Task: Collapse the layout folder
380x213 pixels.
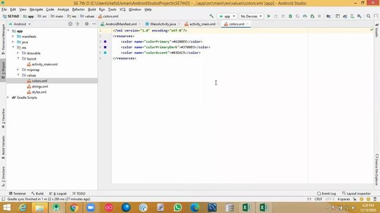Action: tap(18, 59)
